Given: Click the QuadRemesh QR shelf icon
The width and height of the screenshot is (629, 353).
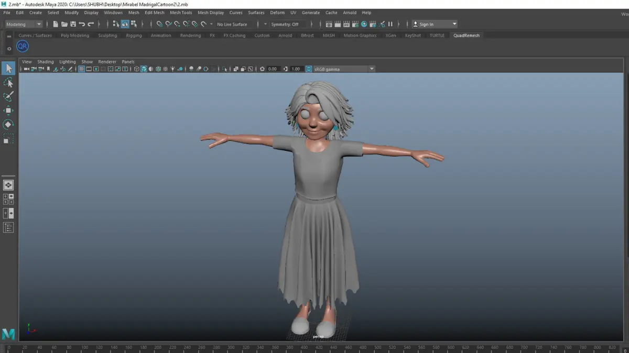Looking at the screenshot, I should point(23,46).
